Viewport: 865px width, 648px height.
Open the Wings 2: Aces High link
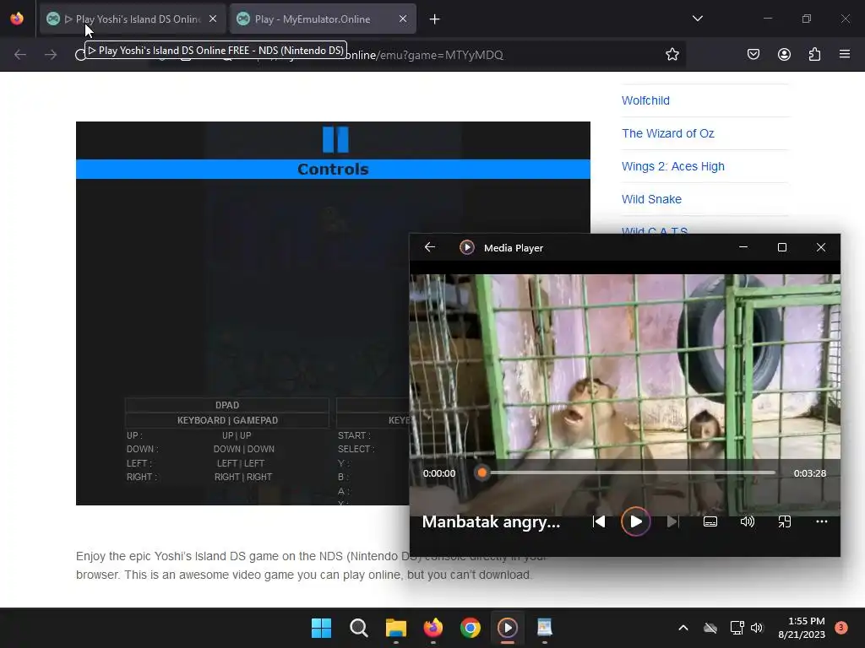(x=672, y=166)
